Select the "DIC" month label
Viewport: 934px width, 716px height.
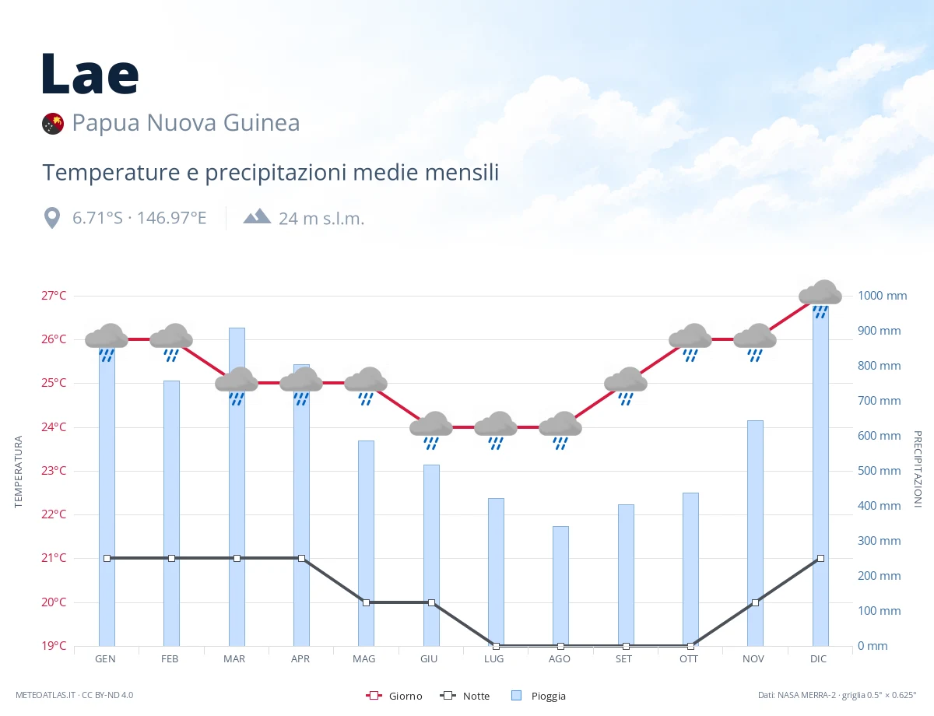pos(818,659)
